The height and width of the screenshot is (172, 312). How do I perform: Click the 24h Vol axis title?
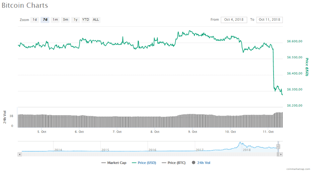tap(5, 117)
